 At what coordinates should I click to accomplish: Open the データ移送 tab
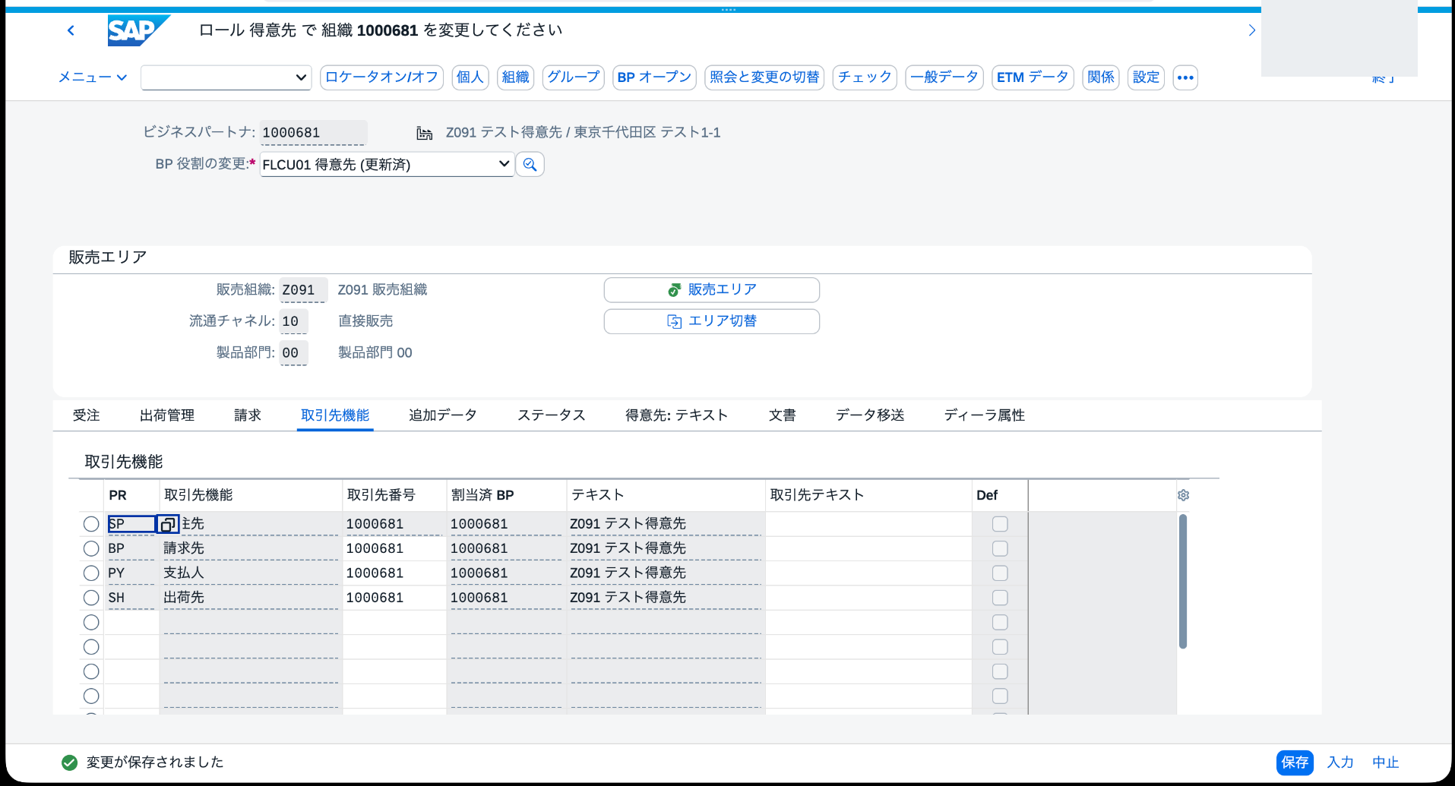871,415
